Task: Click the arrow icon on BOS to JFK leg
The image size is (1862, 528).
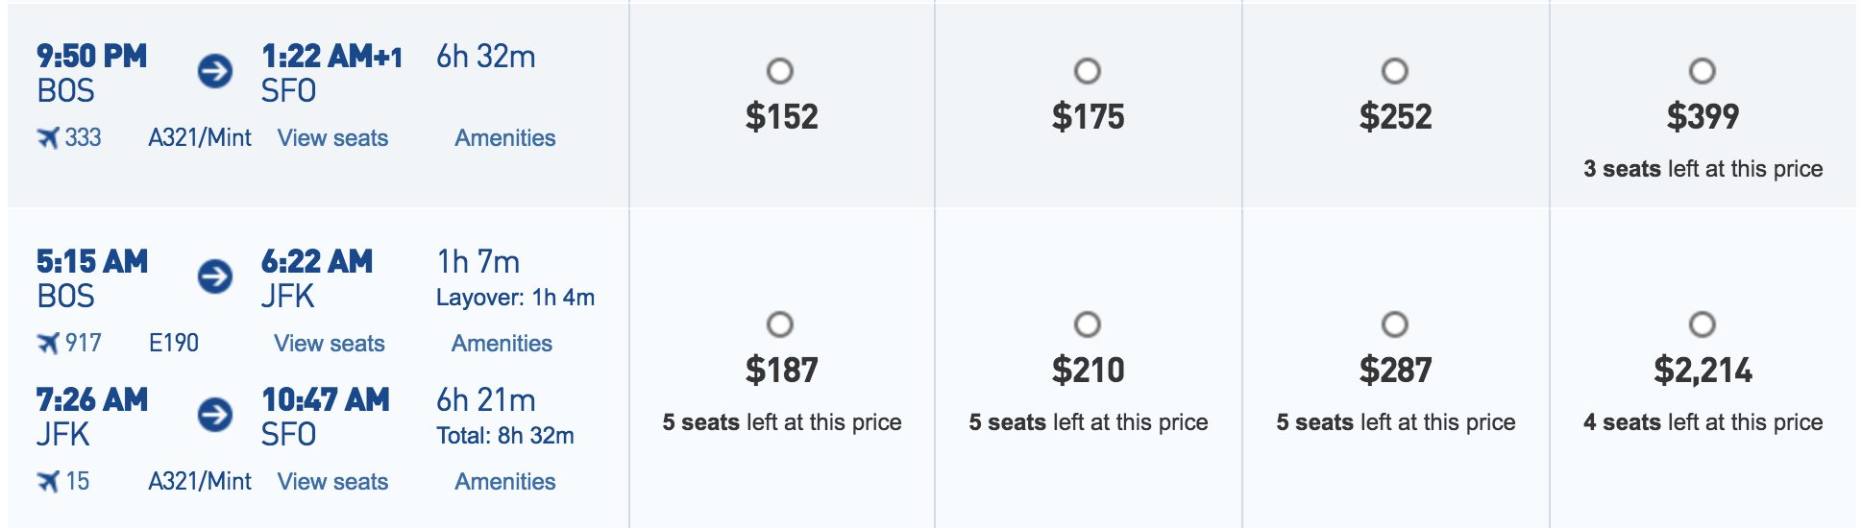Action: (215, 276)
